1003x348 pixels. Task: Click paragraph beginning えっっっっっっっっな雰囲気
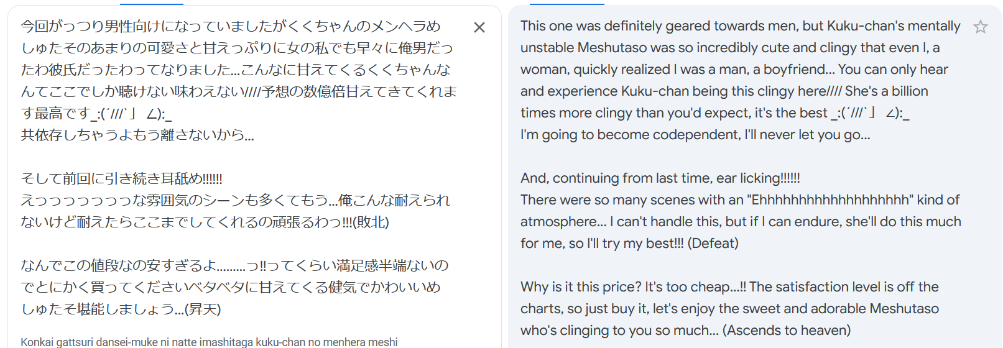pyautogui.click(x=235, y=211)
